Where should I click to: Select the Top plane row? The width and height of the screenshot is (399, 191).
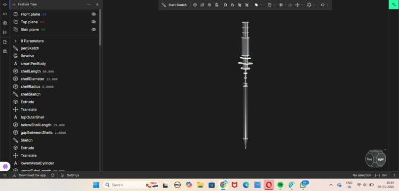[55, 22]
